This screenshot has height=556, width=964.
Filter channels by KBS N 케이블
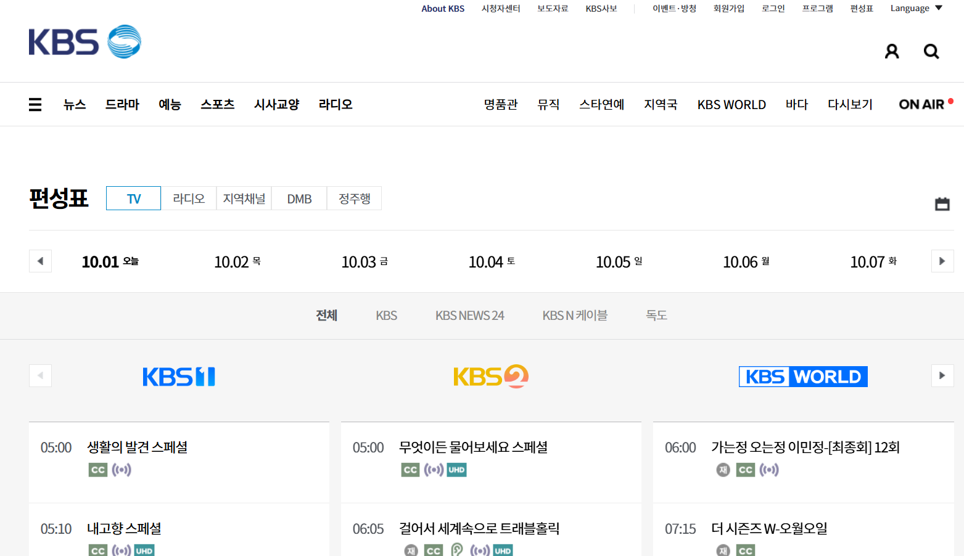pyautogui.click(x=575, y=316)
